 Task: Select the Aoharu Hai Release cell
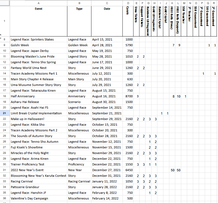(x=38, y=102)
